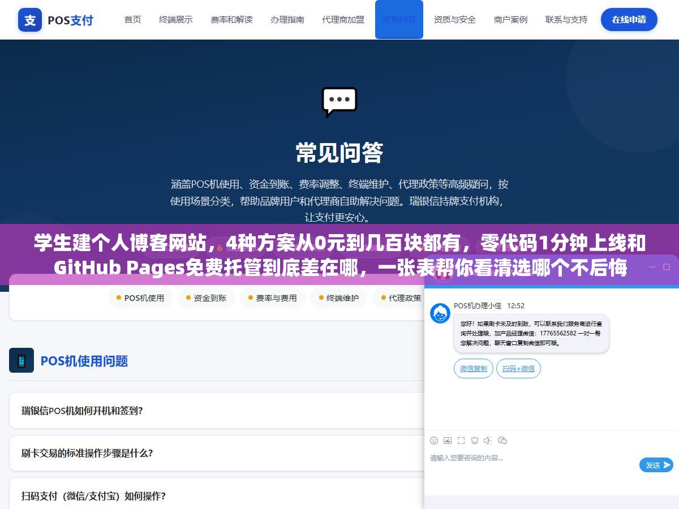Go to 终端展示 page
The height and width of the screenshot is (509, 679).
tap(176, 20)
